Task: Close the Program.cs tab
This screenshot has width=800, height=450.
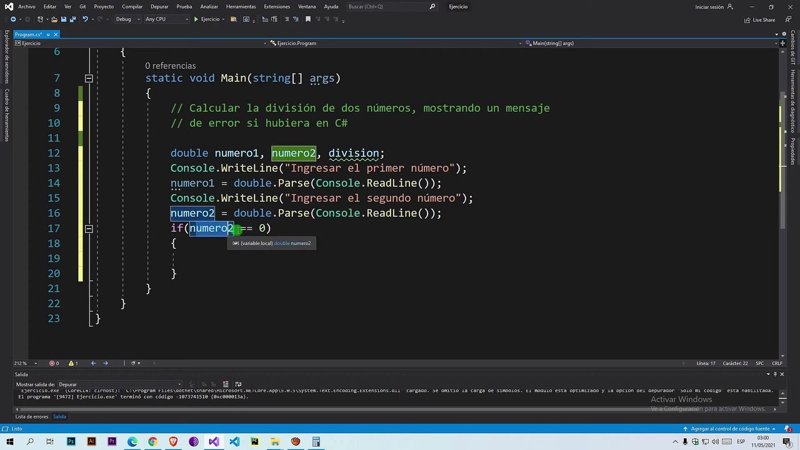Action: (56, 34)
